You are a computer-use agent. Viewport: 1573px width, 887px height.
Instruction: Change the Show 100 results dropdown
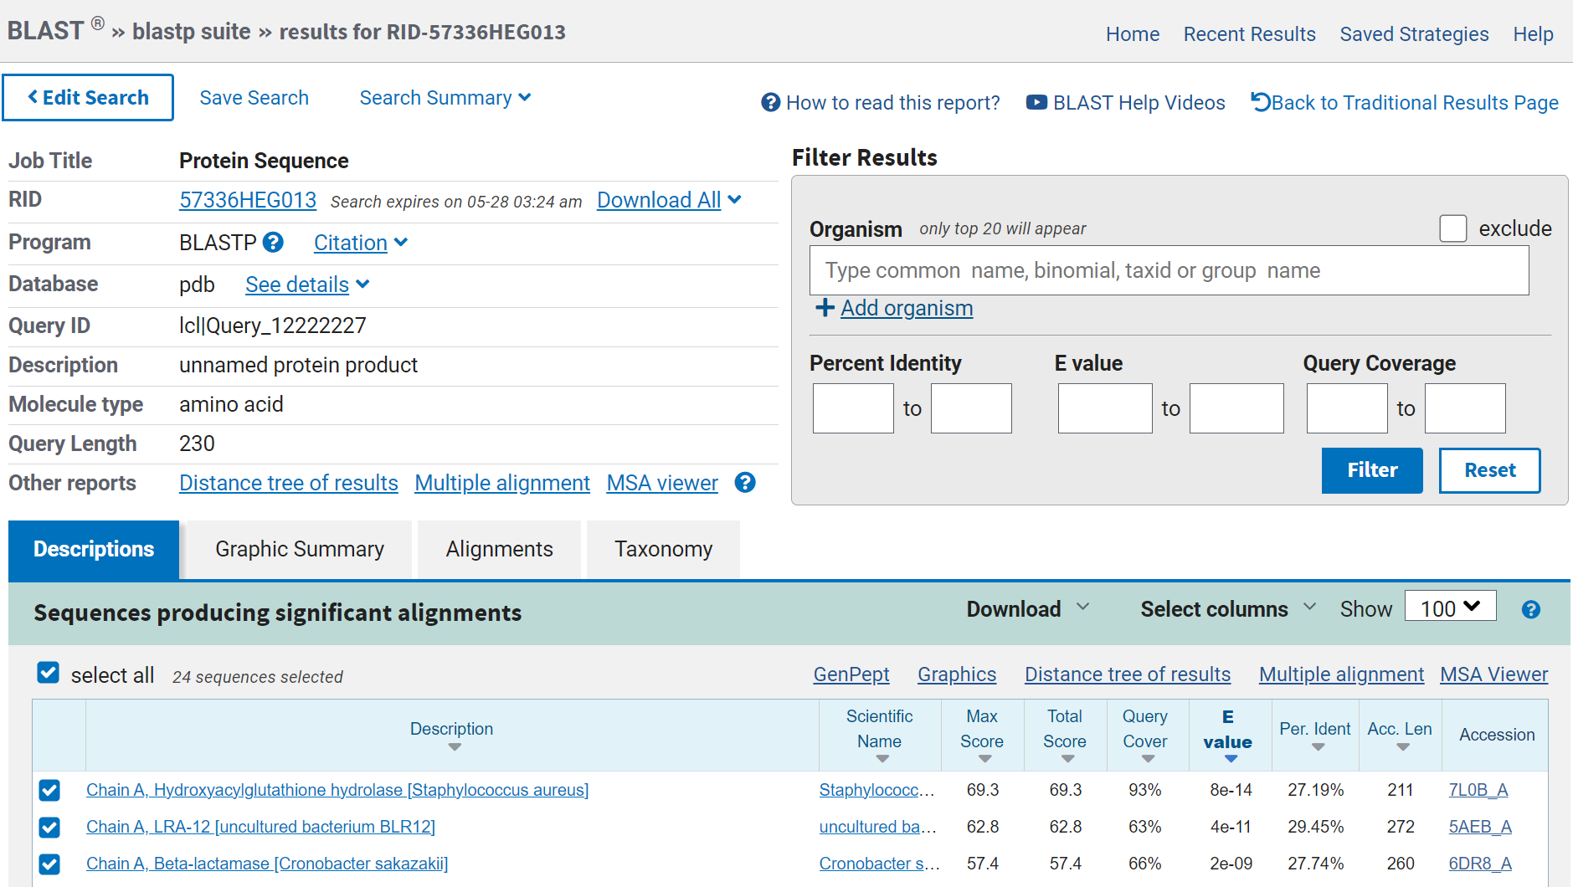coord(1450,608)
